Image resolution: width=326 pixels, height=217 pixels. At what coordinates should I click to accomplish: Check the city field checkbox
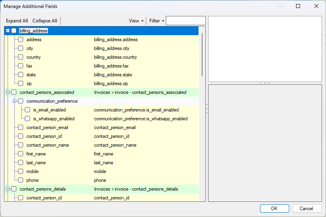(21, 48)
